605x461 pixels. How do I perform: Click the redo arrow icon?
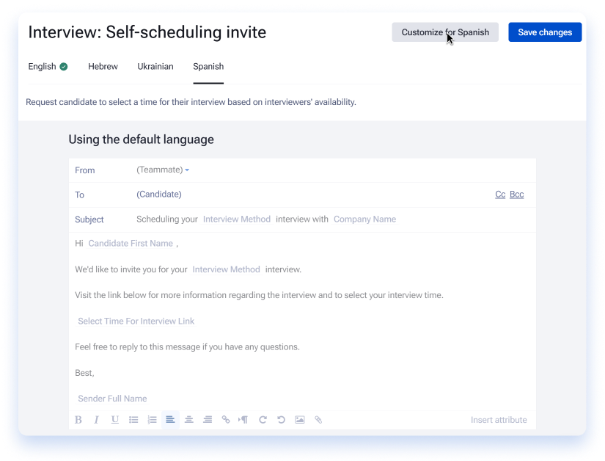tap(263, 420)
